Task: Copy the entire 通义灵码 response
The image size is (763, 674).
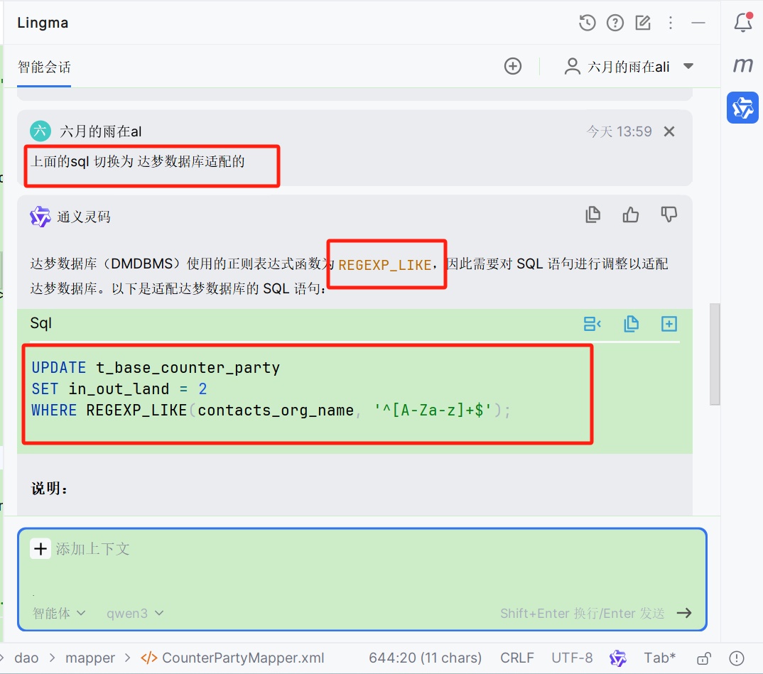Action: pos(593,214)
